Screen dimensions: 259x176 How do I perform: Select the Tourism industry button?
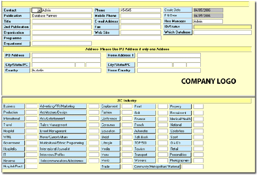(144, 149)
